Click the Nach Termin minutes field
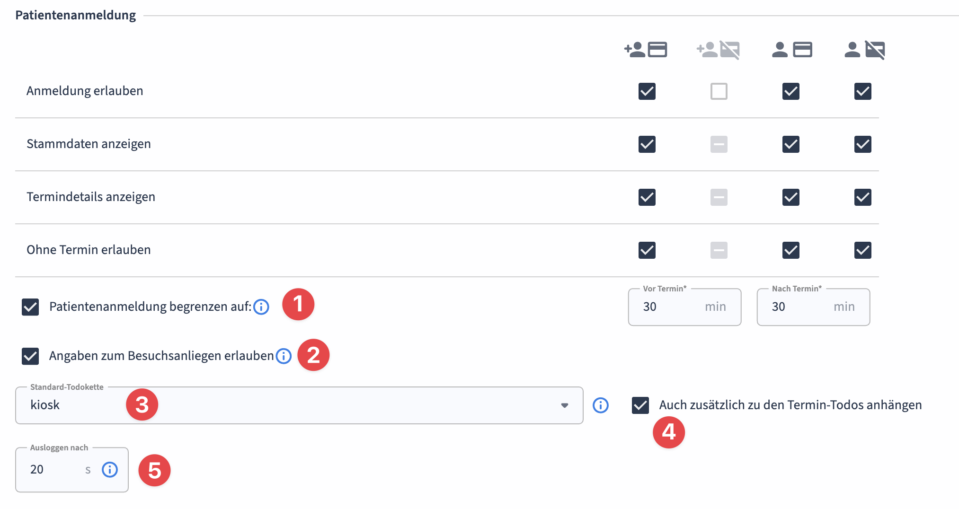The image size is (959, 509). (x=796, y=307)
